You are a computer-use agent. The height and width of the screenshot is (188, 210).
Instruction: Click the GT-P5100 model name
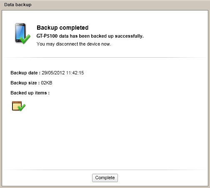coord(47,36)
